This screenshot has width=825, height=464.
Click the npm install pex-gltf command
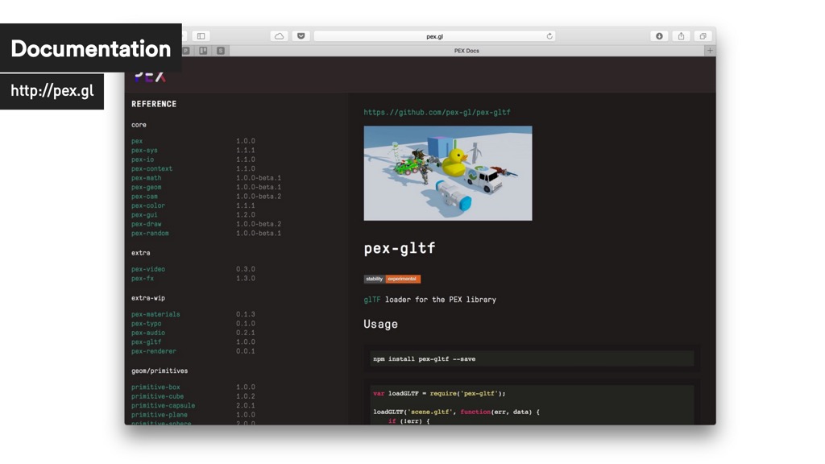coord(424,358)
